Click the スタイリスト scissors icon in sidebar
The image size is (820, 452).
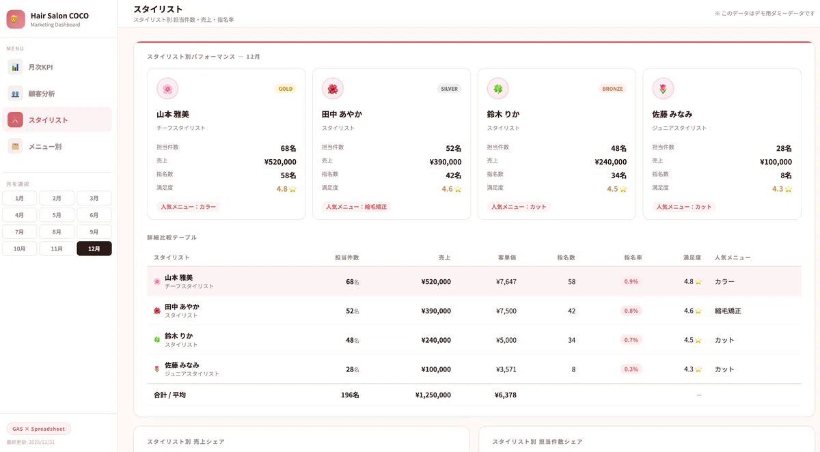(x=15, y=119)
